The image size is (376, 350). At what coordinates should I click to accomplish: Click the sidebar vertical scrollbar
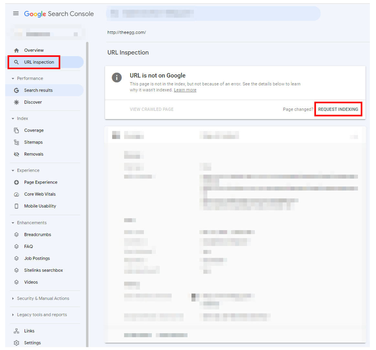87,194
